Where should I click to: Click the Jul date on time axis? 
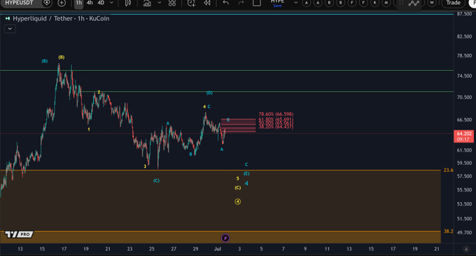coord(218,249)
